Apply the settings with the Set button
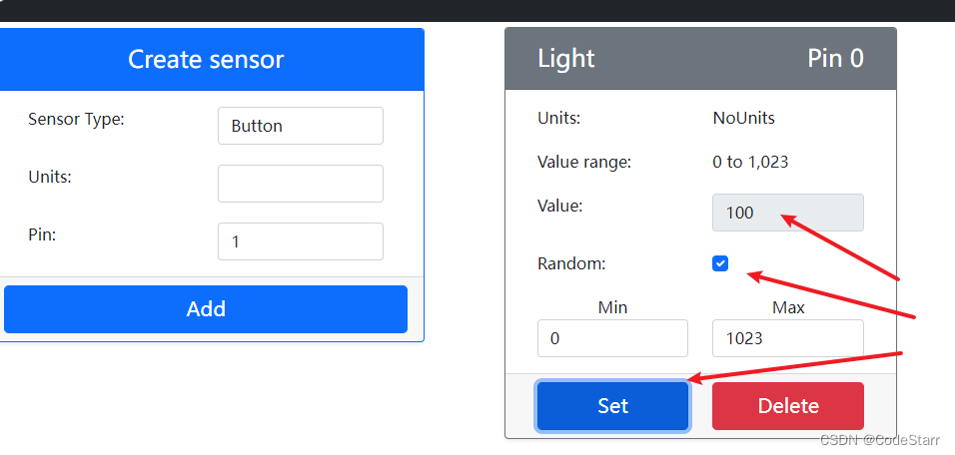This screenshot has width=955, height=455. 612,406
